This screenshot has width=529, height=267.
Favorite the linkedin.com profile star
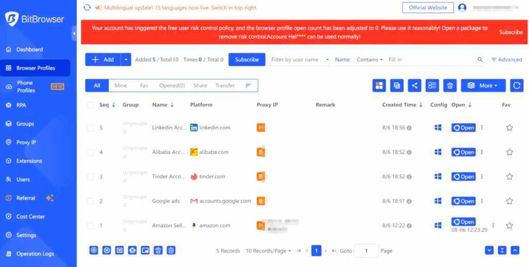pos(509,128)
